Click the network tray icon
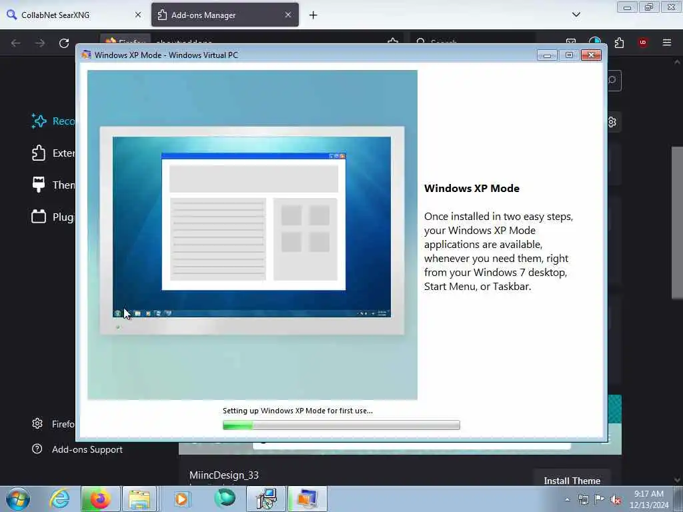This screenshot has width=683, height=512. pos(583,499)
